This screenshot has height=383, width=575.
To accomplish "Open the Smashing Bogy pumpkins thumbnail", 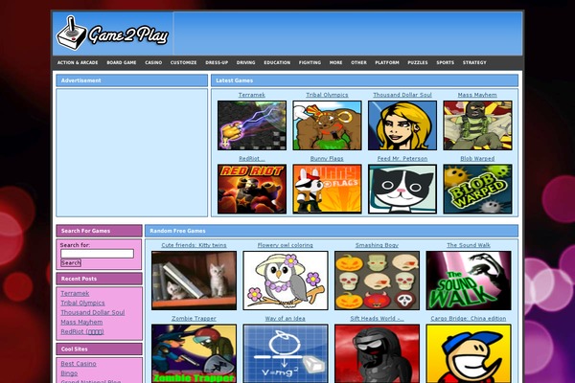I will coord(377,281).
